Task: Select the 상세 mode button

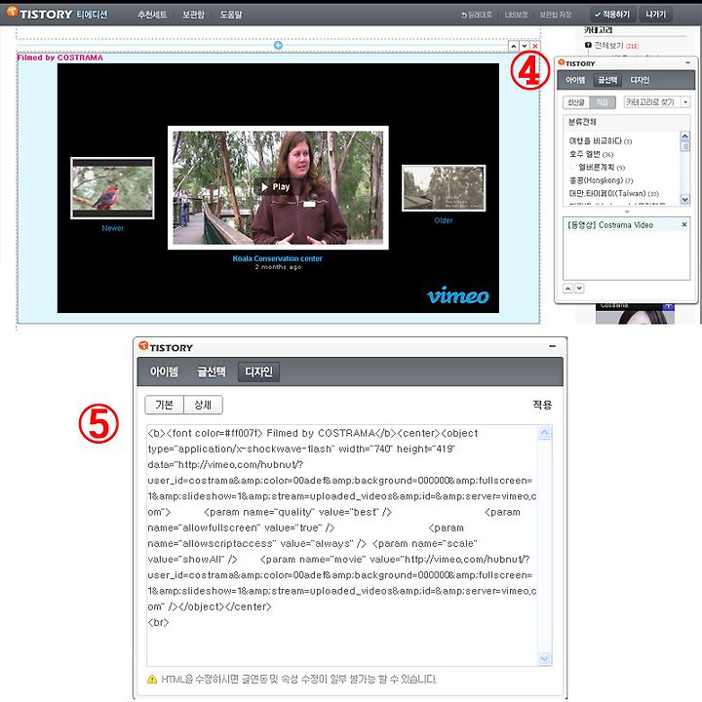Action: (x=203, y=405)
